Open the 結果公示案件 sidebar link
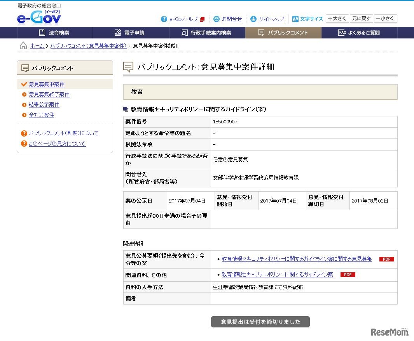414x341 pixels. click(x=44, y=104)
